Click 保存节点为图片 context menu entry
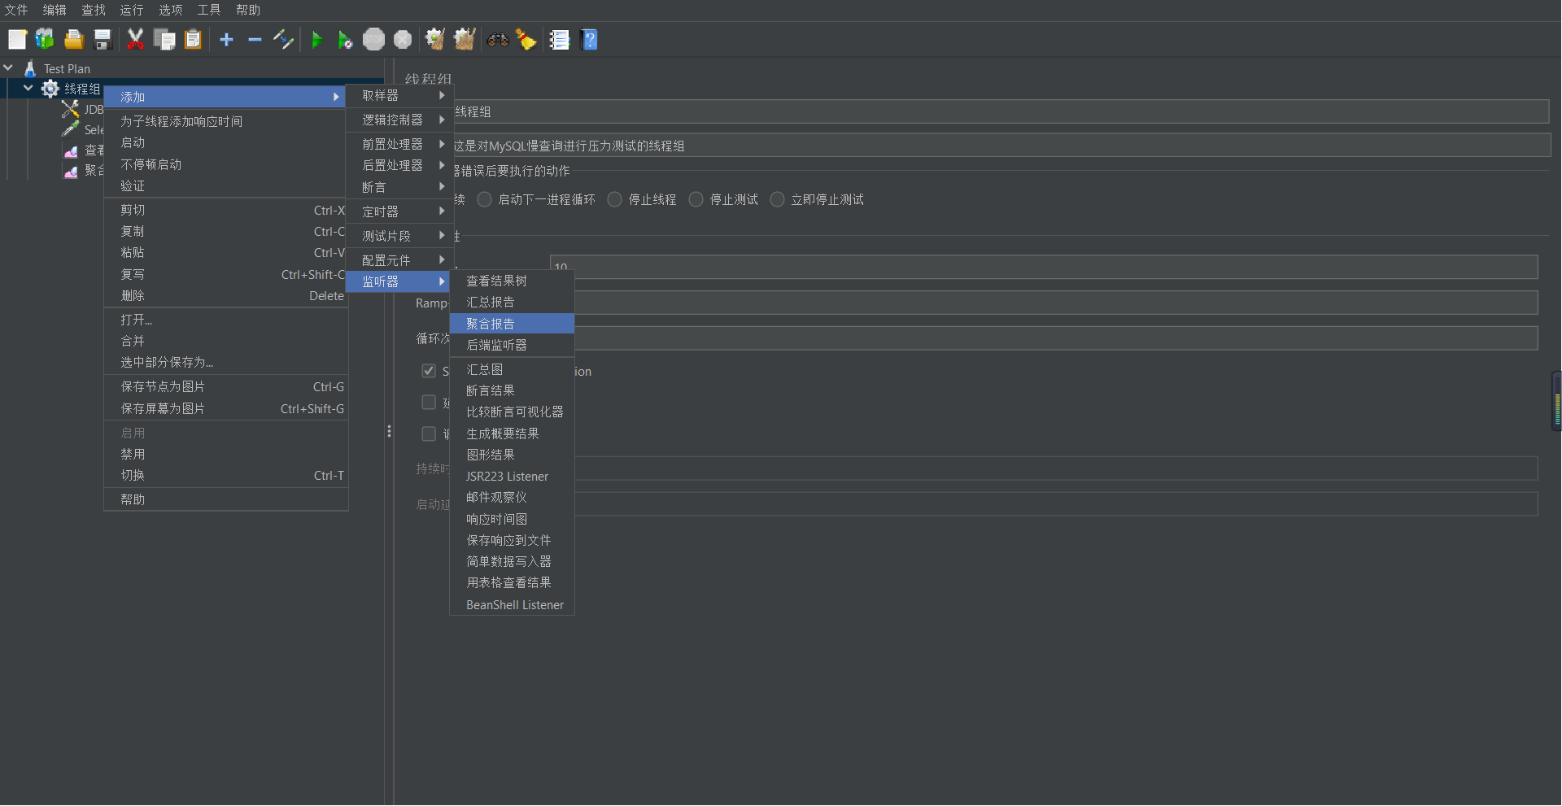1562x806 pixels. [x=226, y=387]
